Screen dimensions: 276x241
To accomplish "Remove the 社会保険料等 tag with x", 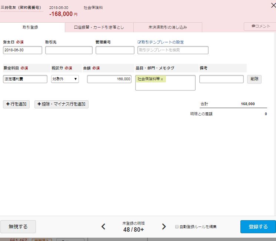I will [x=162, y=79].
